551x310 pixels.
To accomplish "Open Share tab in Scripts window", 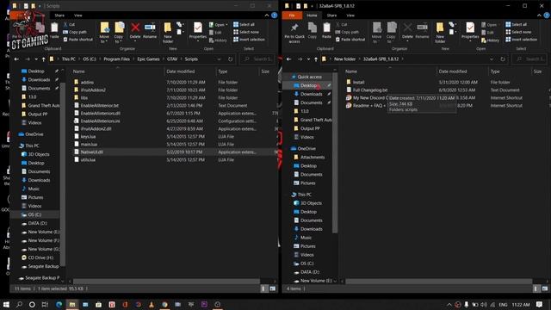I will [59, 15].
